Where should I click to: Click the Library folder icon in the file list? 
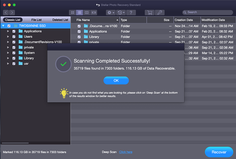tap(86, 37)
